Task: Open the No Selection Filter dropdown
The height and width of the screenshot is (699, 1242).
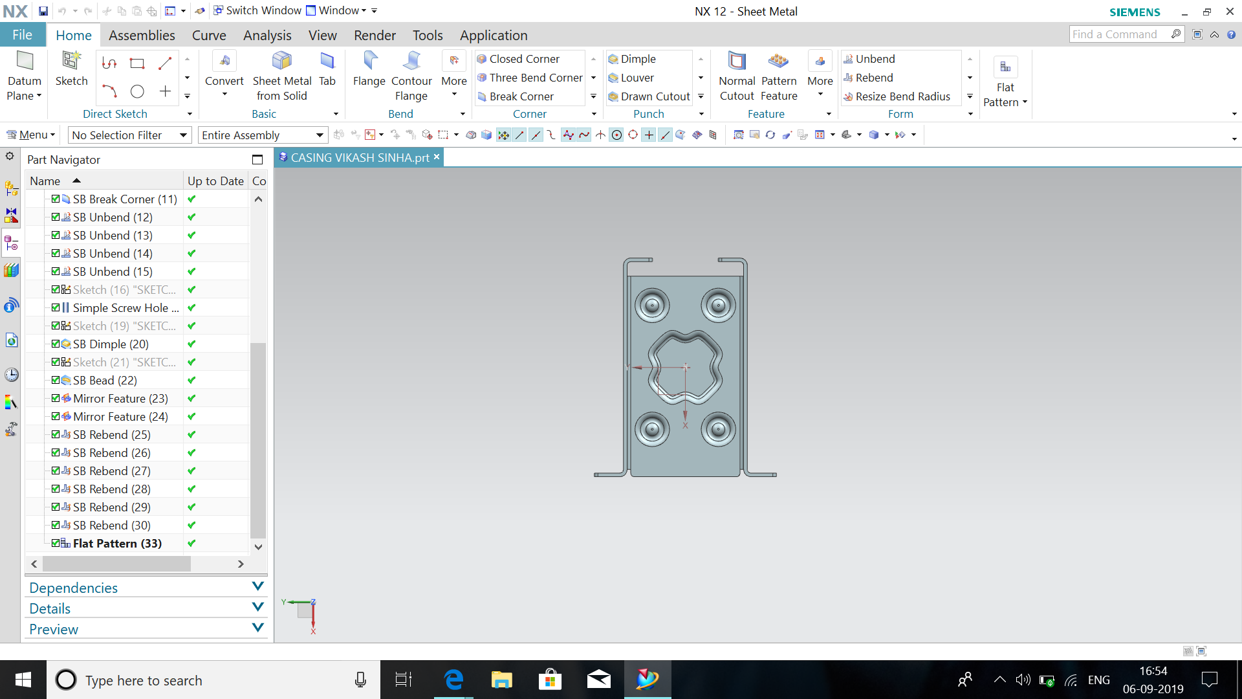Action: click(184, 135)
